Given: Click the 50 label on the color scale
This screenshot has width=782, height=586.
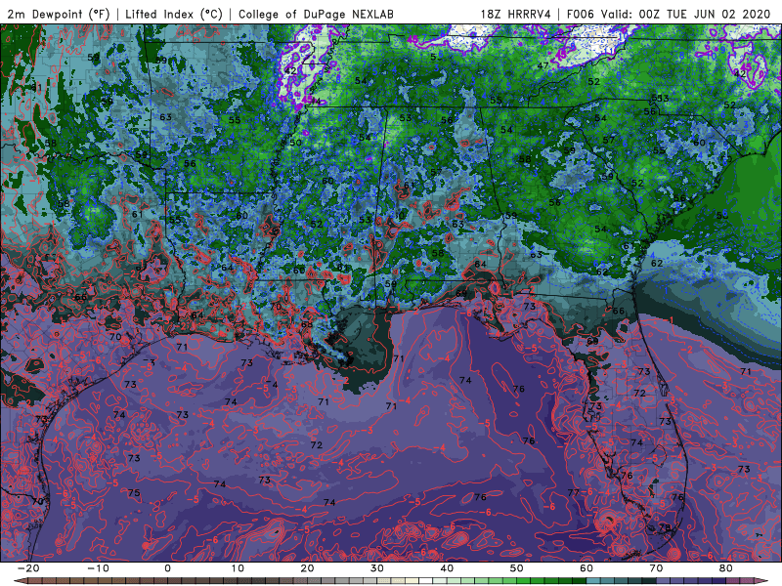Looking at the screenshot, I should [517, 568].
